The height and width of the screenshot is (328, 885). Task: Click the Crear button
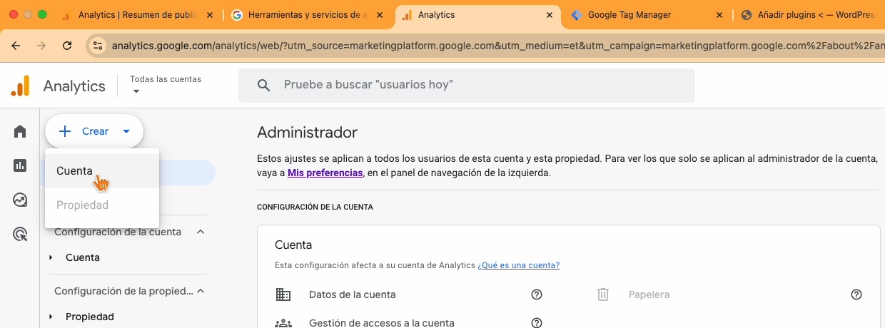[x=94, y=131]
